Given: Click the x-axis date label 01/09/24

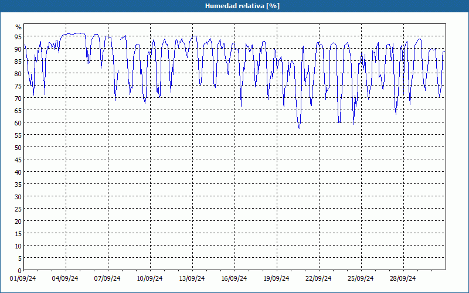Looking at the screenshot, I should click(x=23, y=278).
